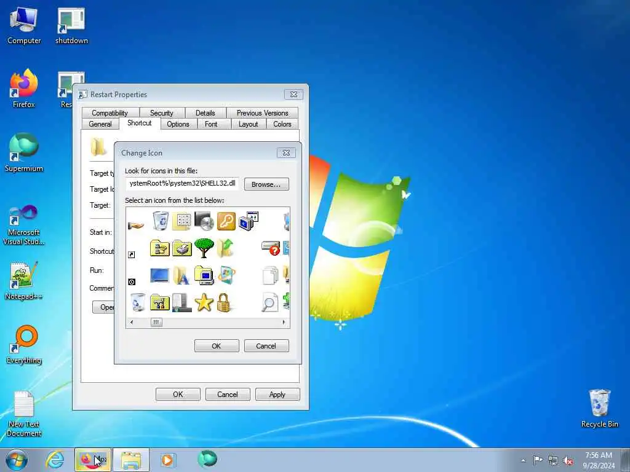The width and height of the screenshot is (630, 472).
Task: Open the Options tab
Action: tap(178, 124)
